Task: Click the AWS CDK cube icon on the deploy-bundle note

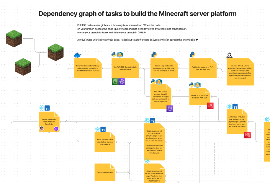Action: pos(120,55)
